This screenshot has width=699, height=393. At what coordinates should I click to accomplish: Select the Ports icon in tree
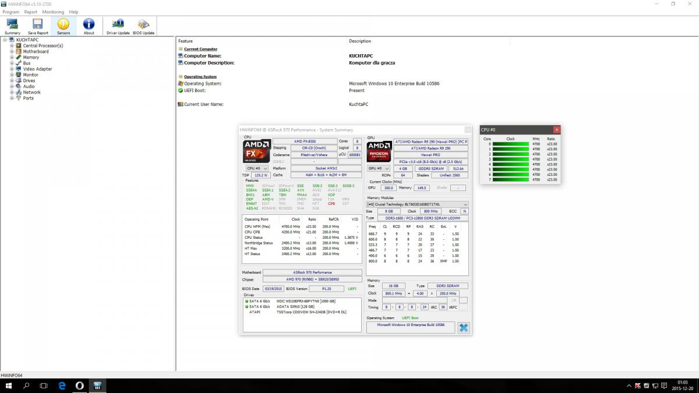click(x=18, y=98)
